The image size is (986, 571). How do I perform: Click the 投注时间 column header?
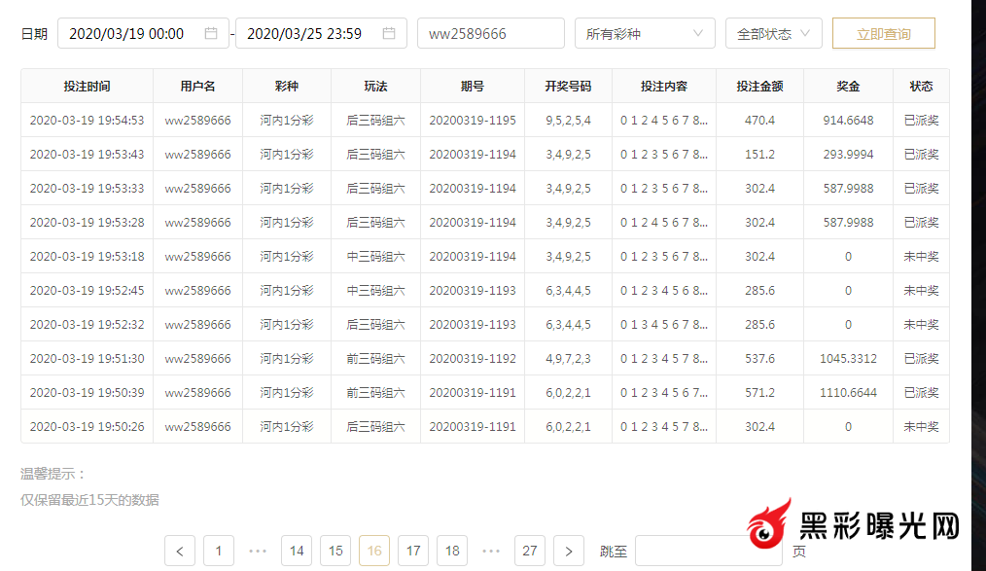(87, 87)
